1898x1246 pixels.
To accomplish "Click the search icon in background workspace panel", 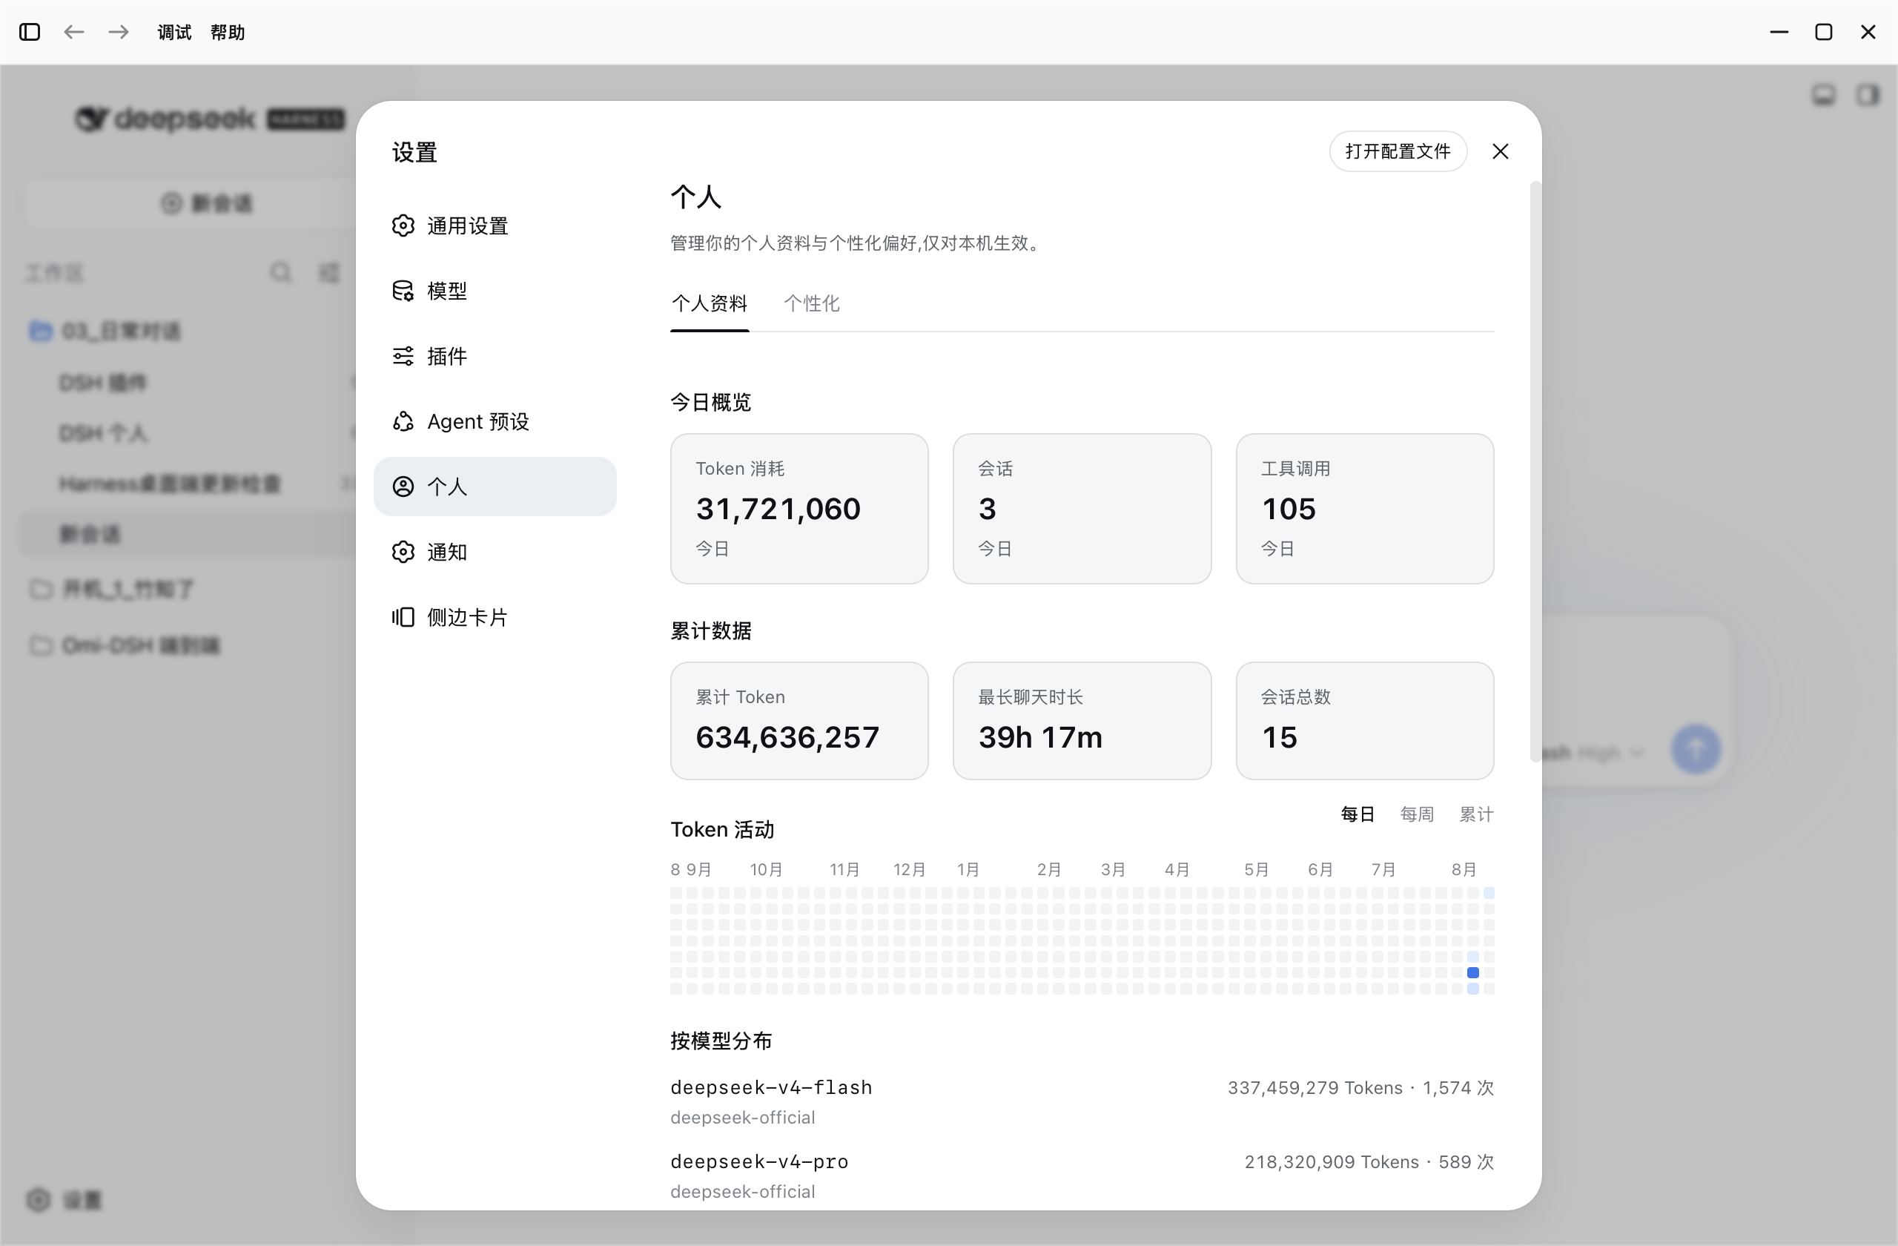I will (281, 273).
